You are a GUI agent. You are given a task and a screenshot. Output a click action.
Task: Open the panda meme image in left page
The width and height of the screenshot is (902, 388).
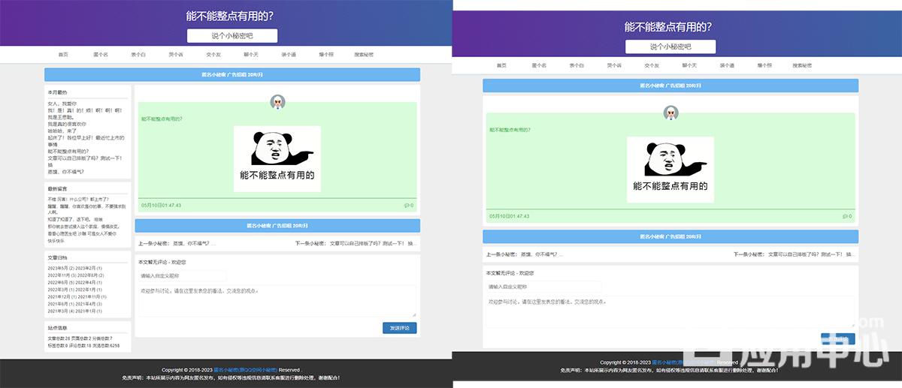coord(277,158)
